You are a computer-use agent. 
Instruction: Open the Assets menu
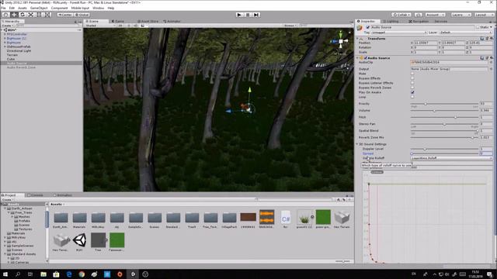click(x=23, y=8)
